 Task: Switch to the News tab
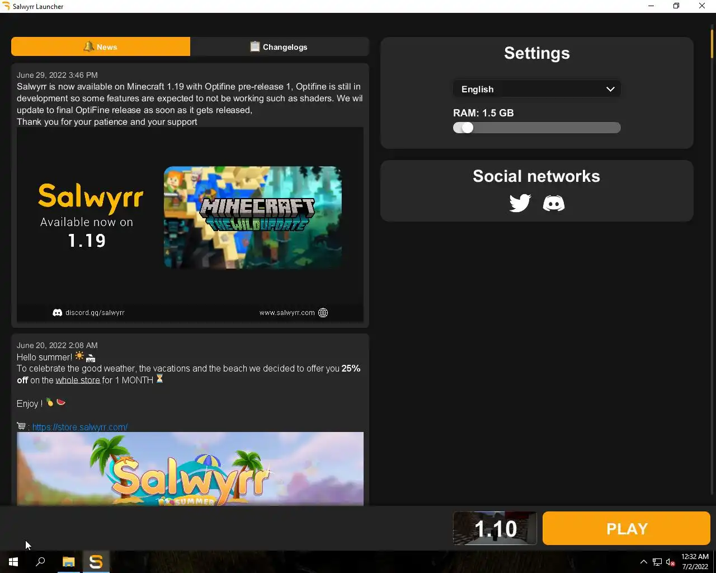tap(101, 47)
